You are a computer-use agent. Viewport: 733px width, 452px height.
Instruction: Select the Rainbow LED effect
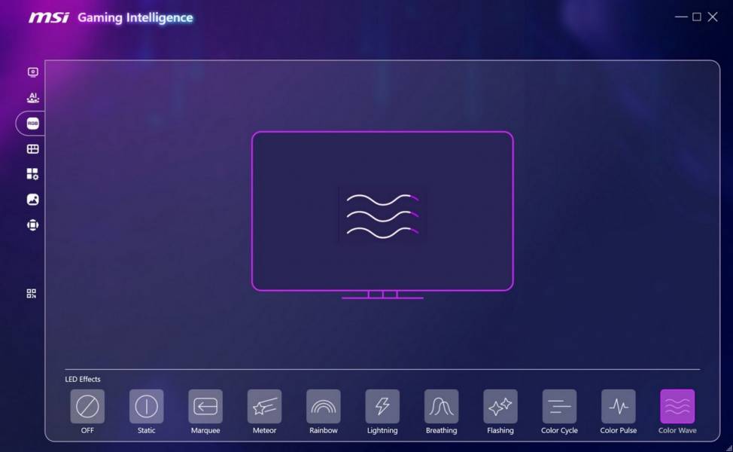pyautogui.click(x=323, y=407)
